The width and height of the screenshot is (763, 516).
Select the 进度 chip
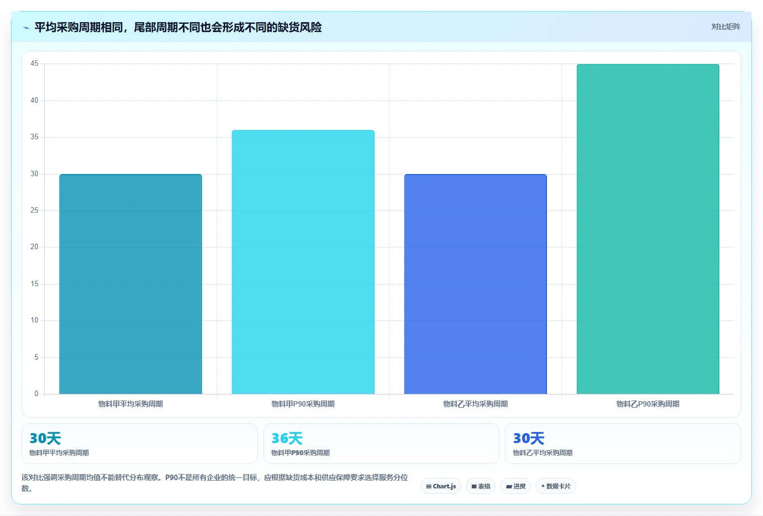point(515,486)
